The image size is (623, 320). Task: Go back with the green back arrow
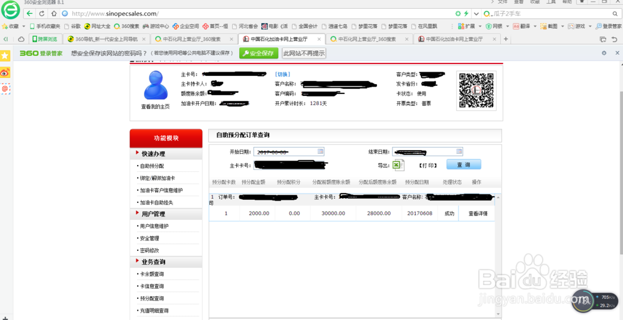coord(30,14)
